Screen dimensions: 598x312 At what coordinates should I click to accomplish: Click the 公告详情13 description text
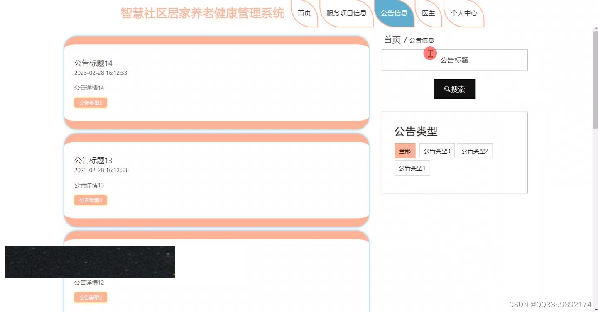tap(89, 185)
